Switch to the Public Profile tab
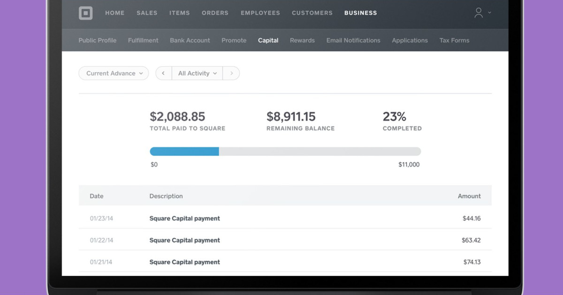Image resolution: width=563 pixels, height=295 pixels. click(x=97, y=40)
